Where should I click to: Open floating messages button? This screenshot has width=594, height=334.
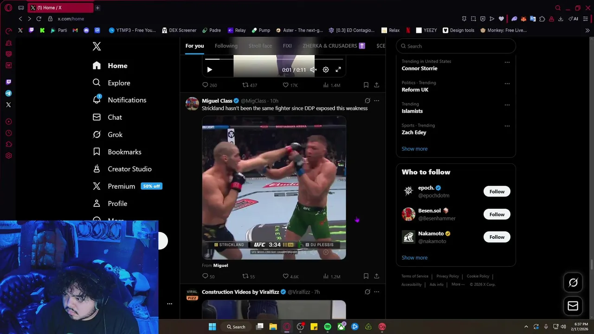point(573,306)
